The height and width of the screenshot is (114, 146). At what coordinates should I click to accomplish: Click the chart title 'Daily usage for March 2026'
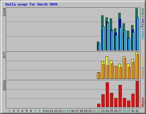point(31,4)
